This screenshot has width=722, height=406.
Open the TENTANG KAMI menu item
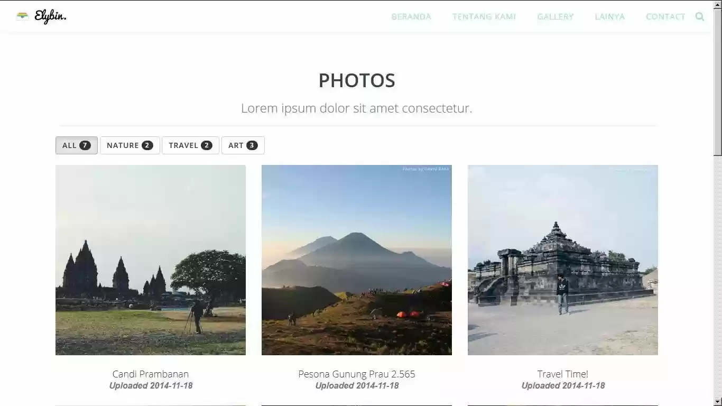tap(484, 16)
